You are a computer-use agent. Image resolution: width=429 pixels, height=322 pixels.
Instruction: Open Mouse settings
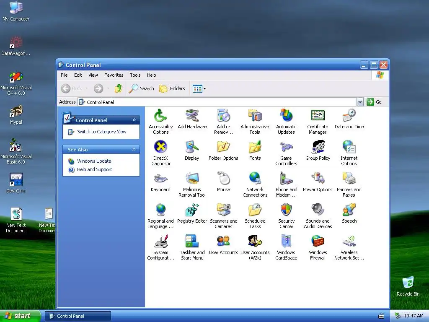pos(224,182)
